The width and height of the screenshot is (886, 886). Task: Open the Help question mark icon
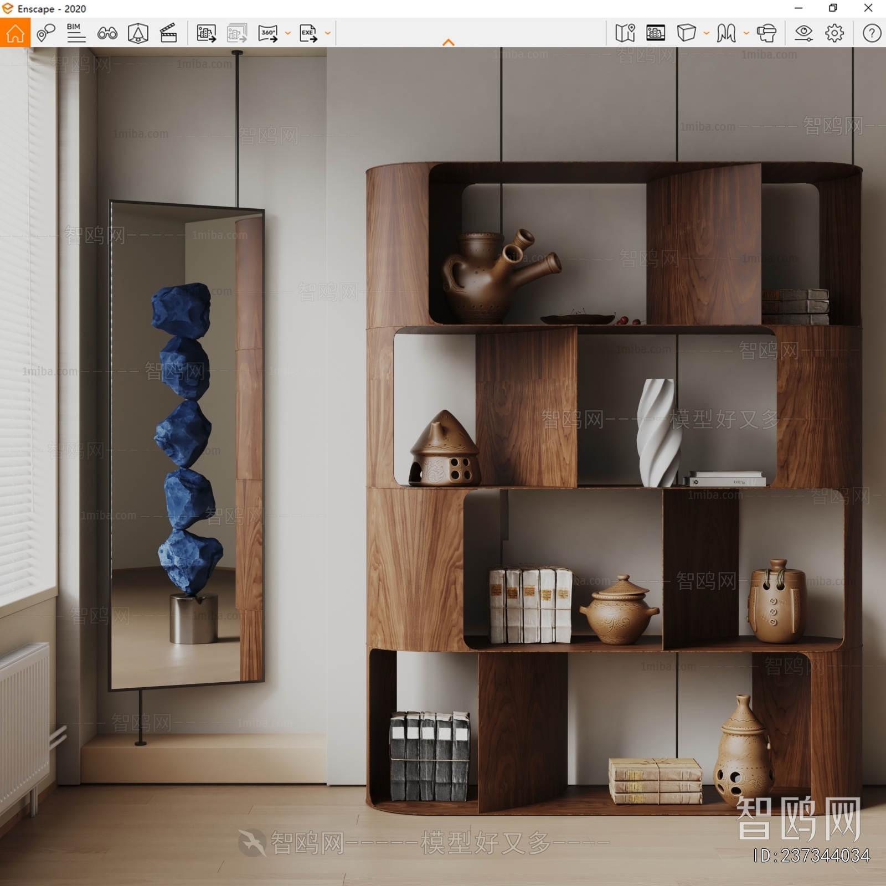click(872, 33)
